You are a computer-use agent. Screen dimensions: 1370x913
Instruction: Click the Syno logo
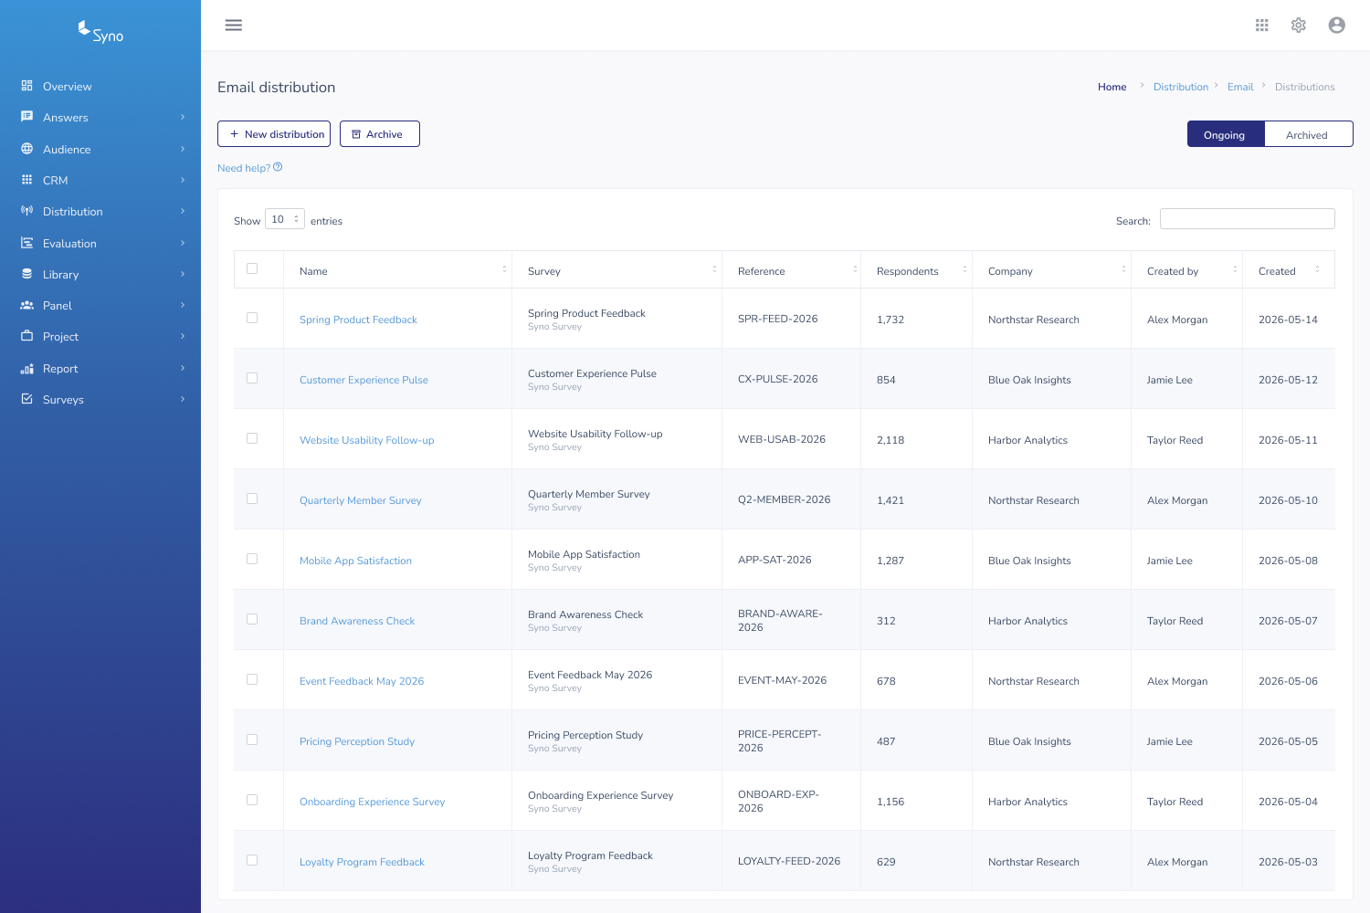[x=100, y=32]
